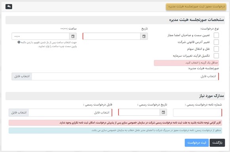Focus the تاریخ date input field
Screen dimensions: 230x152
[112, 36]
